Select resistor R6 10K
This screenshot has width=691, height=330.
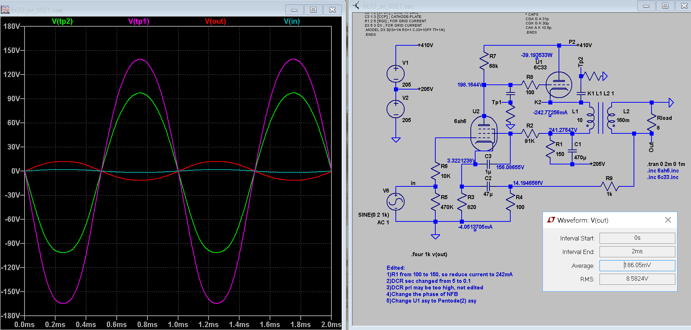point(435,171)
